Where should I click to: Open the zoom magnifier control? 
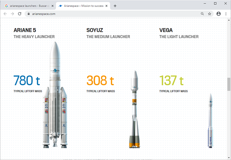(202, 14)
